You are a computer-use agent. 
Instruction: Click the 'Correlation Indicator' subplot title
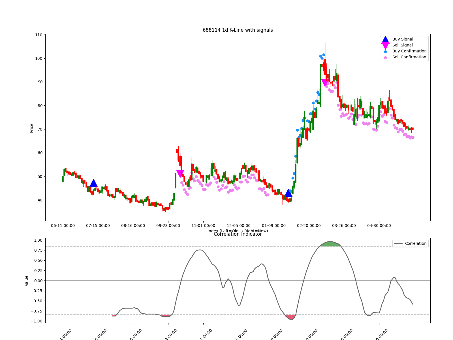[x=238, y=234]
